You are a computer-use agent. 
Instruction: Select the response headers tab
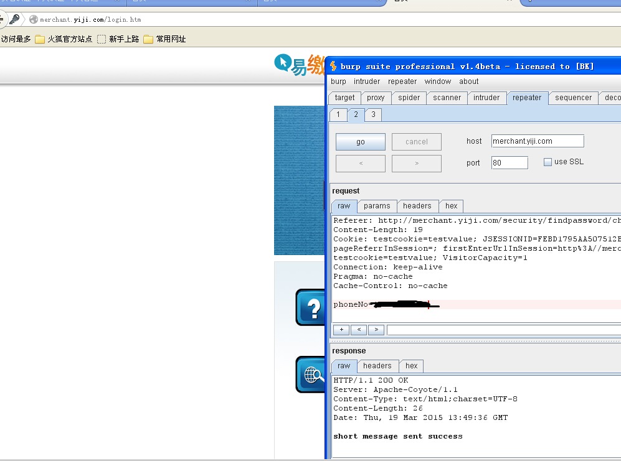(x=377, y=366)
